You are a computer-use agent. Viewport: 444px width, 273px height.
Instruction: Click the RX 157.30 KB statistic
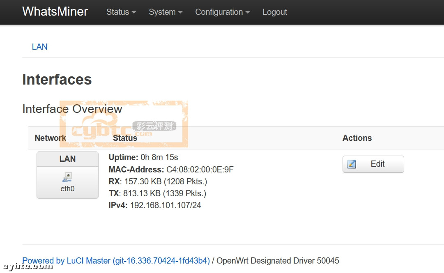(x=158, y=181)
